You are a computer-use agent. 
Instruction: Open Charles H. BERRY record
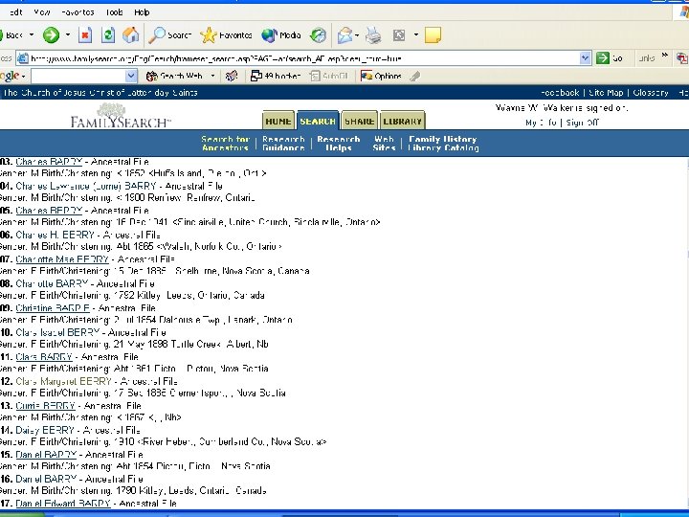tap(55, 235)
